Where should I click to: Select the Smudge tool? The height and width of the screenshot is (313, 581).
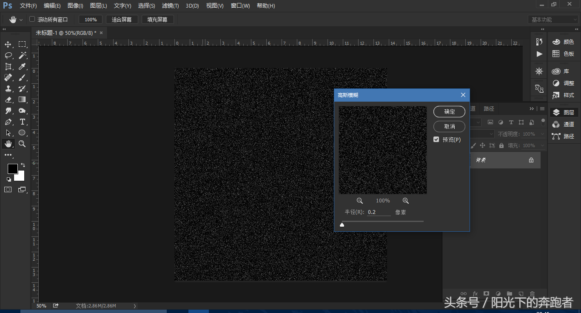click(x=8, y=111)
